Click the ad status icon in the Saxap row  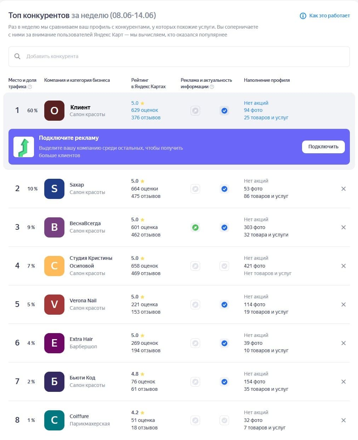[x=195, y=189]
